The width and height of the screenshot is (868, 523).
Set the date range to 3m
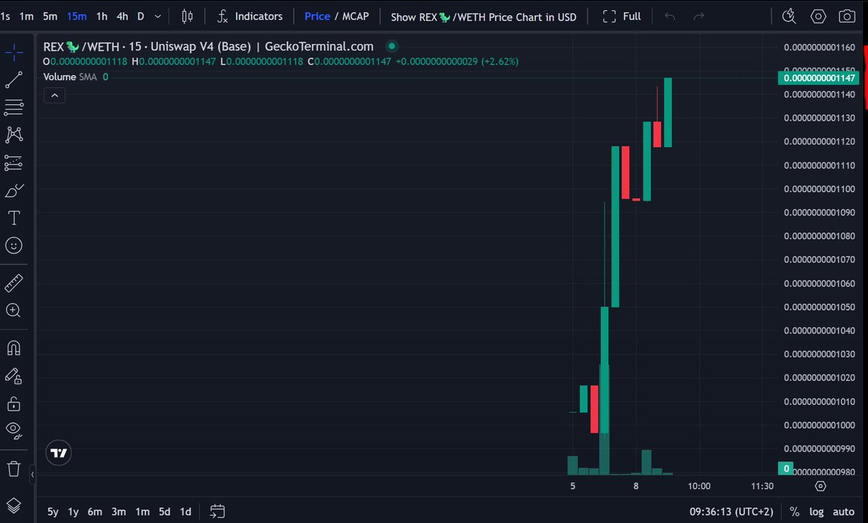pyautogui.click(x=119, y=511)
